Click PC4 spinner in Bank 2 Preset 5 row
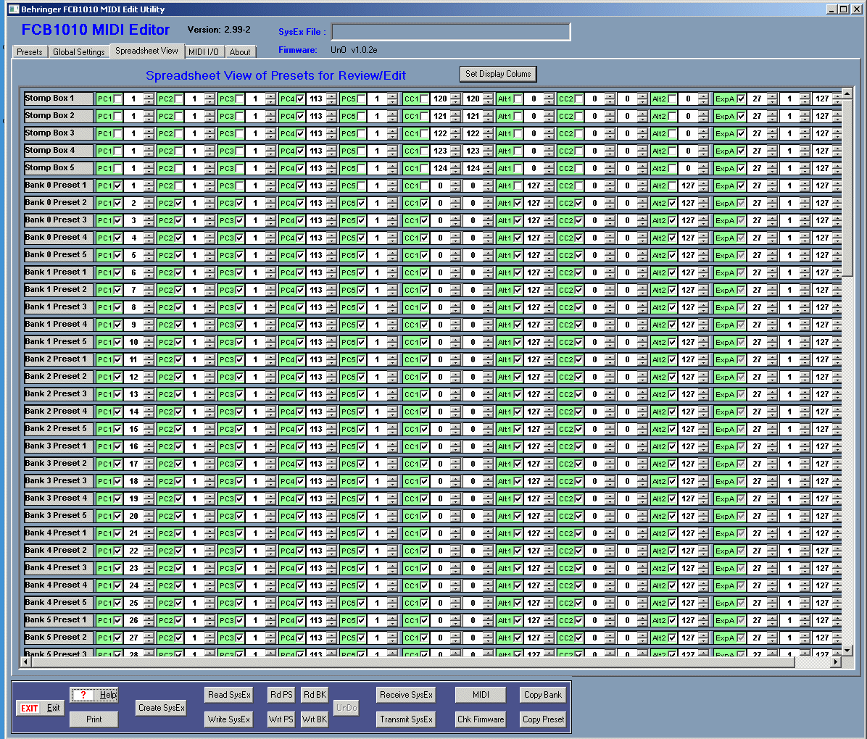Screen dimensions: 867x739 (331, 429)
